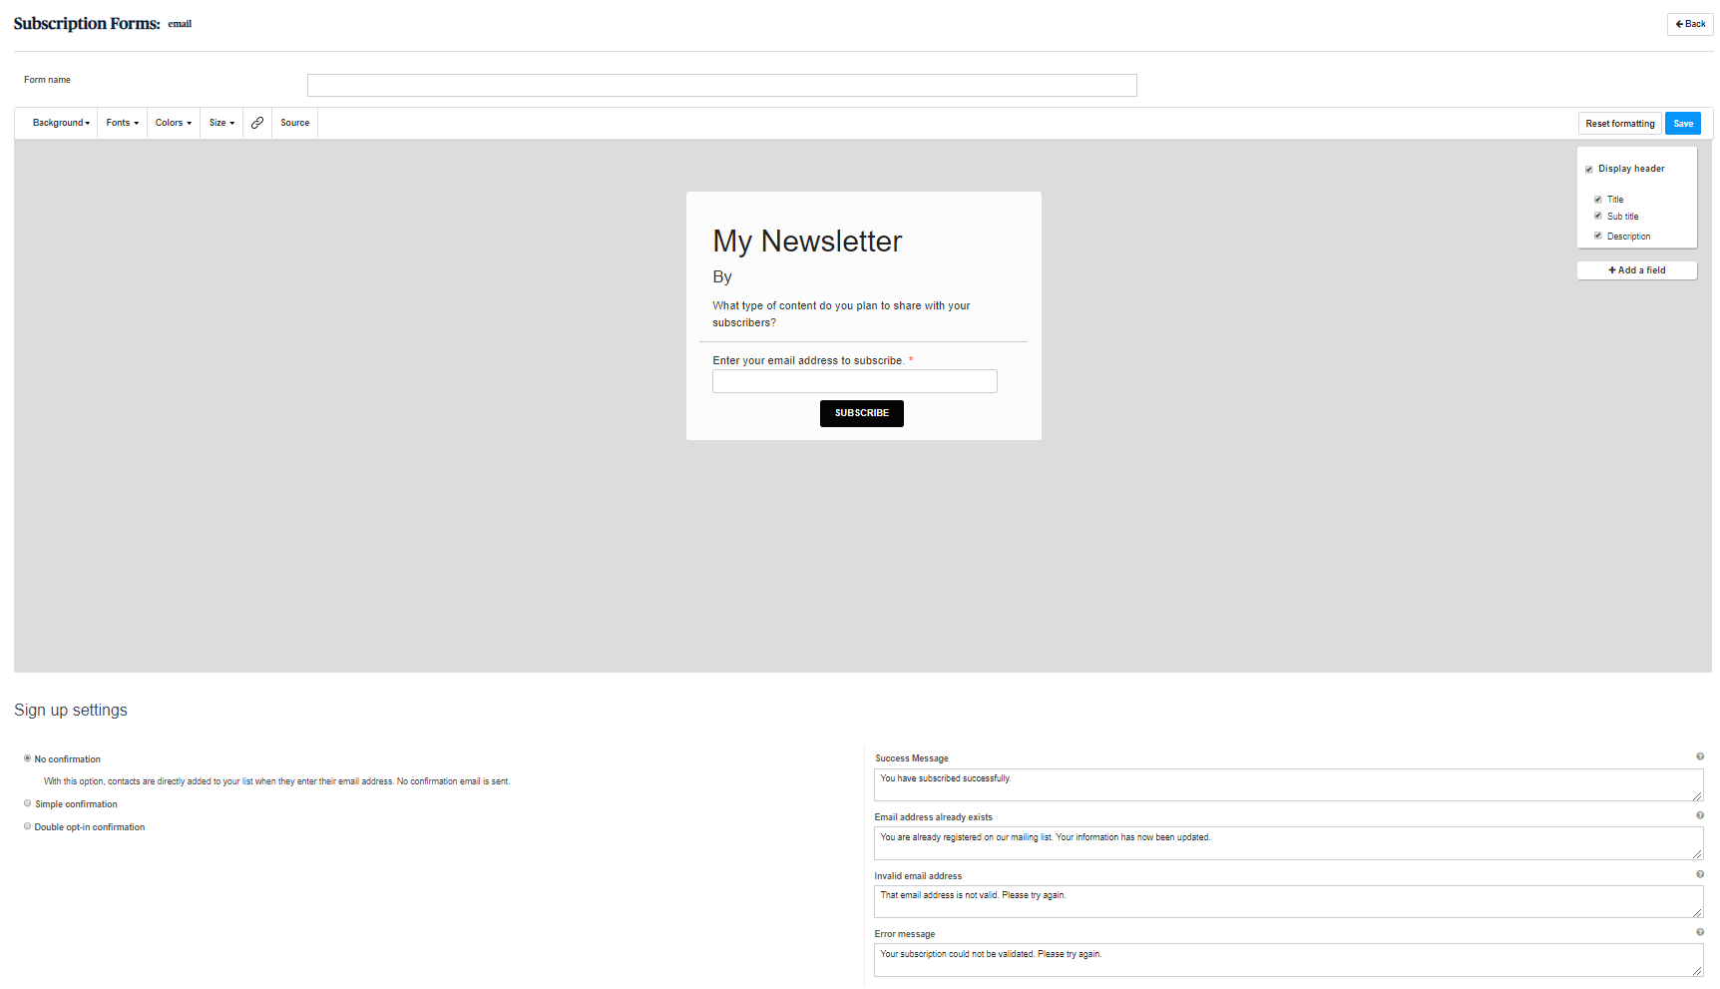Choose the Simple confirmation radio button
This screenshot has height=989, width=1720.
[x=28, y=803]
